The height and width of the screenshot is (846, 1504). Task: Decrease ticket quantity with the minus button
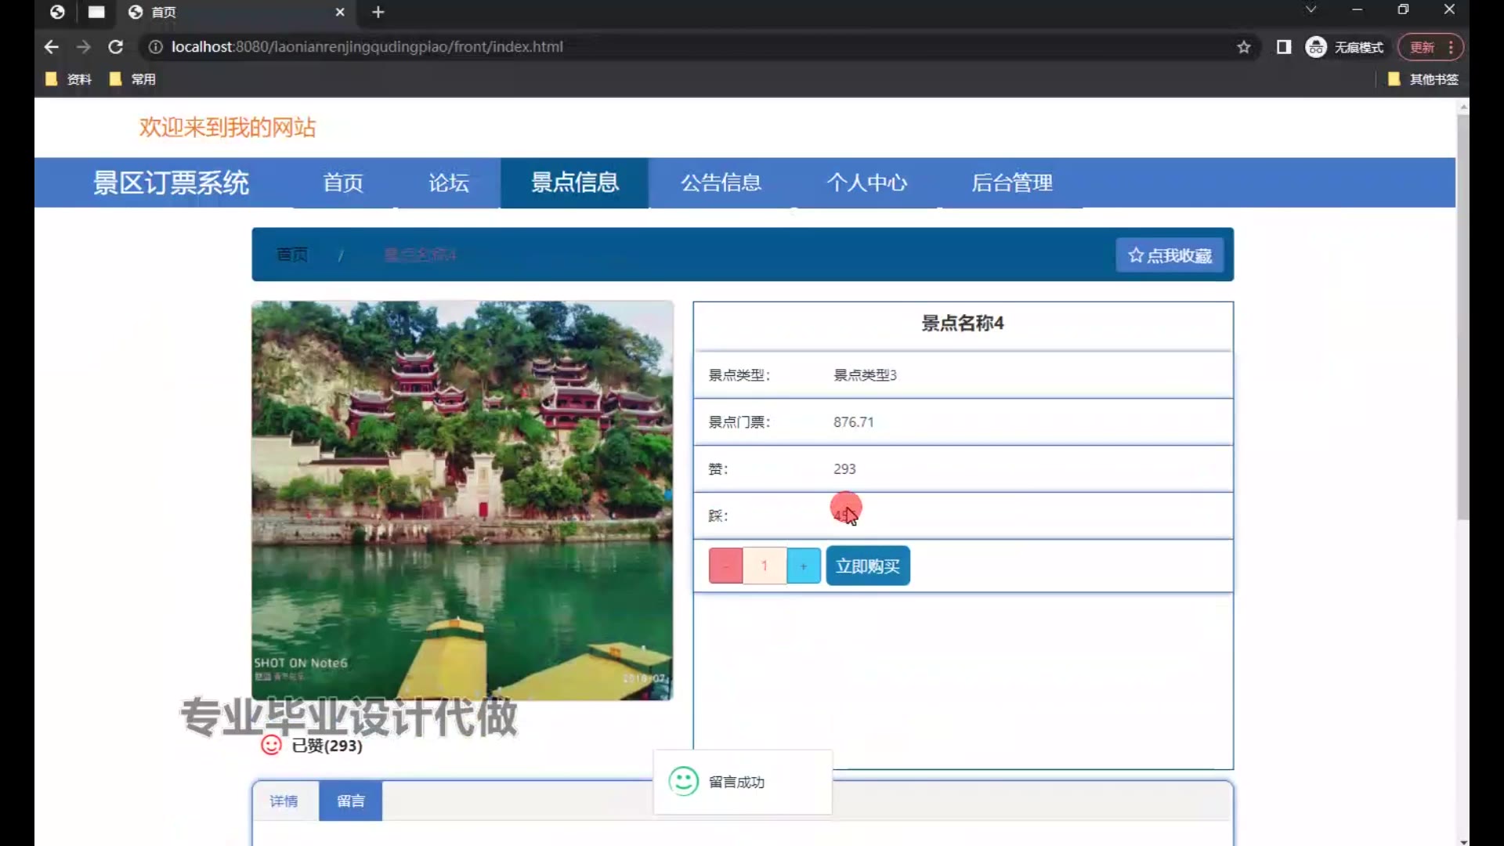coord(725,566)
